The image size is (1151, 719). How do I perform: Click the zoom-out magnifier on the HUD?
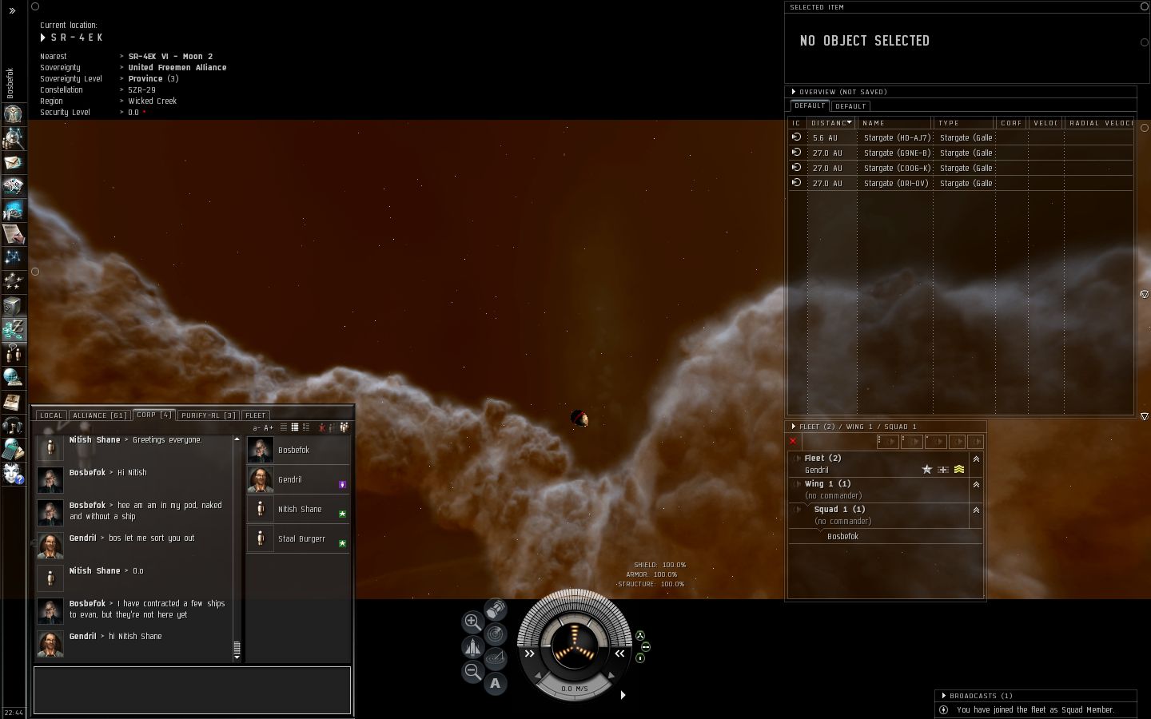point(472,672)
